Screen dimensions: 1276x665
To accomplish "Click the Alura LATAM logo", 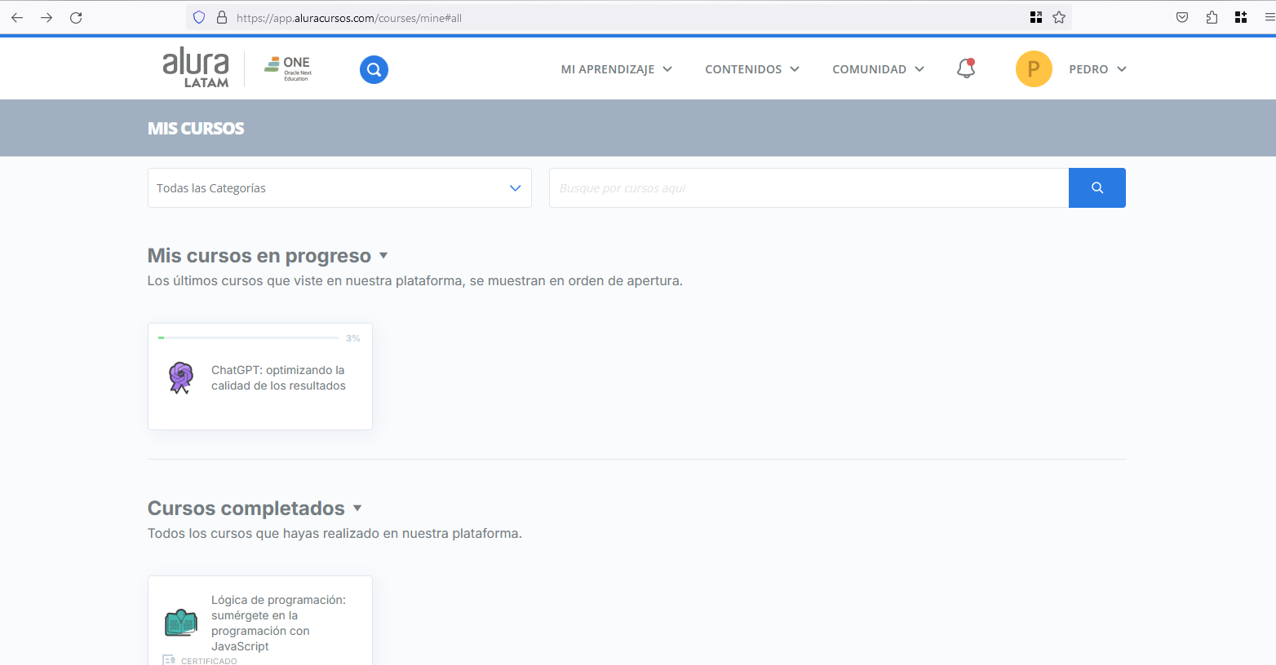I will (196, 68).
